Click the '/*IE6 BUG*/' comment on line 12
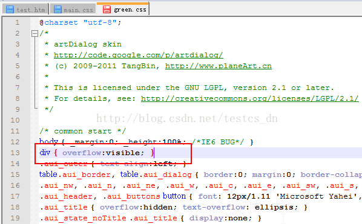 point(218,142)
